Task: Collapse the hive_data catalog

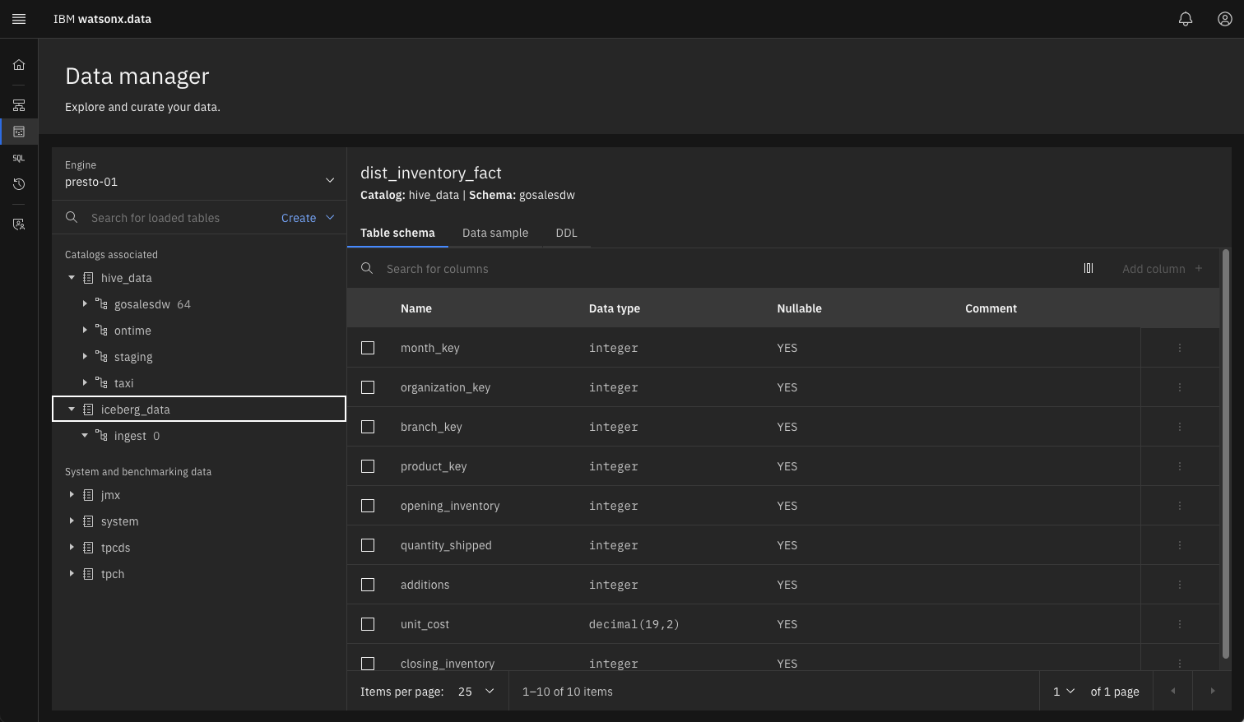Action: [72, 278]
